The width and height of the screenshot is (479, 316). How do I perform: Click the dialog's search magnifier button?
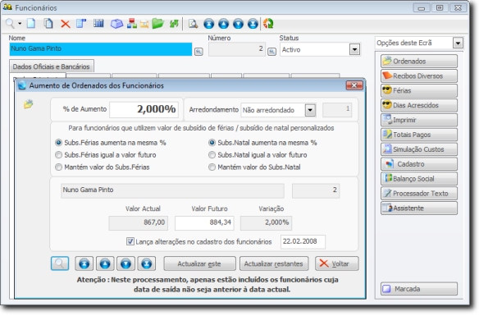click(x=60, y=263)
